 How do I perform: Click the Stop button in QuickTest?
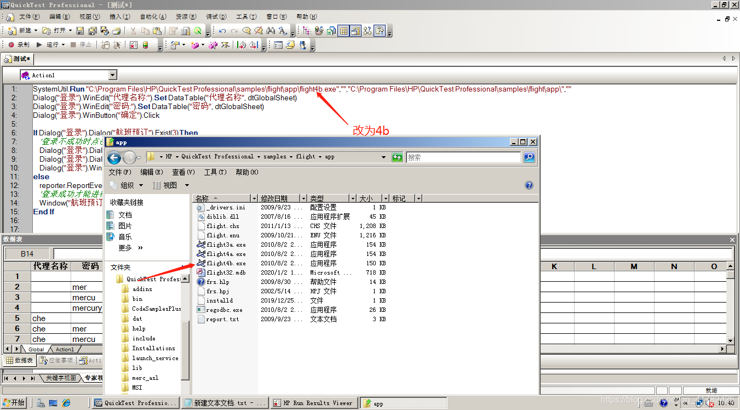tap(81, 45)
